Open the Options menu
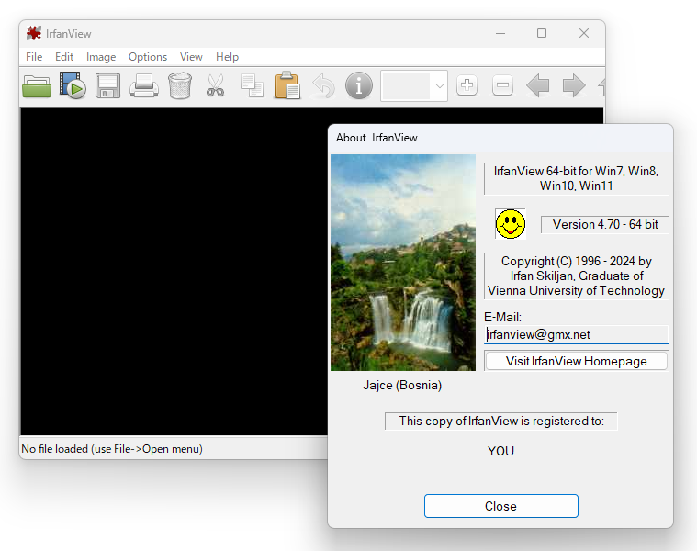Screen dimensions: 697x551 pos(148,57)
